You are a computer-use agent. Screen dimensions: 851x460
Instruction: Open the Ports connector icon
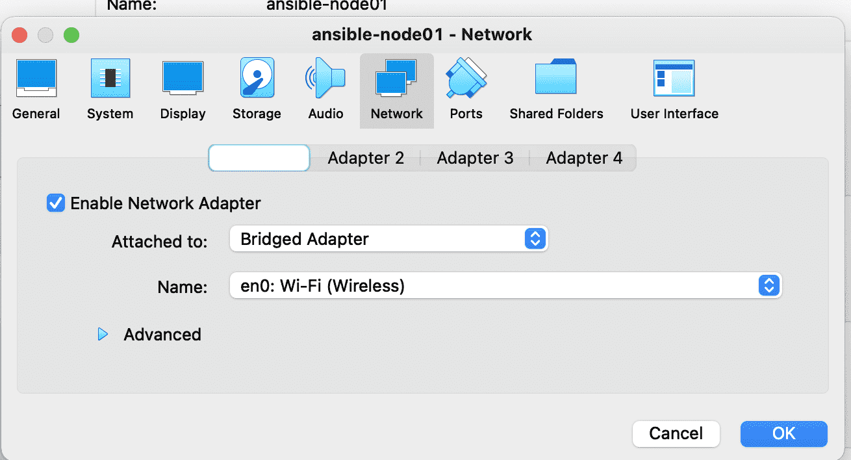pos(466,79)
